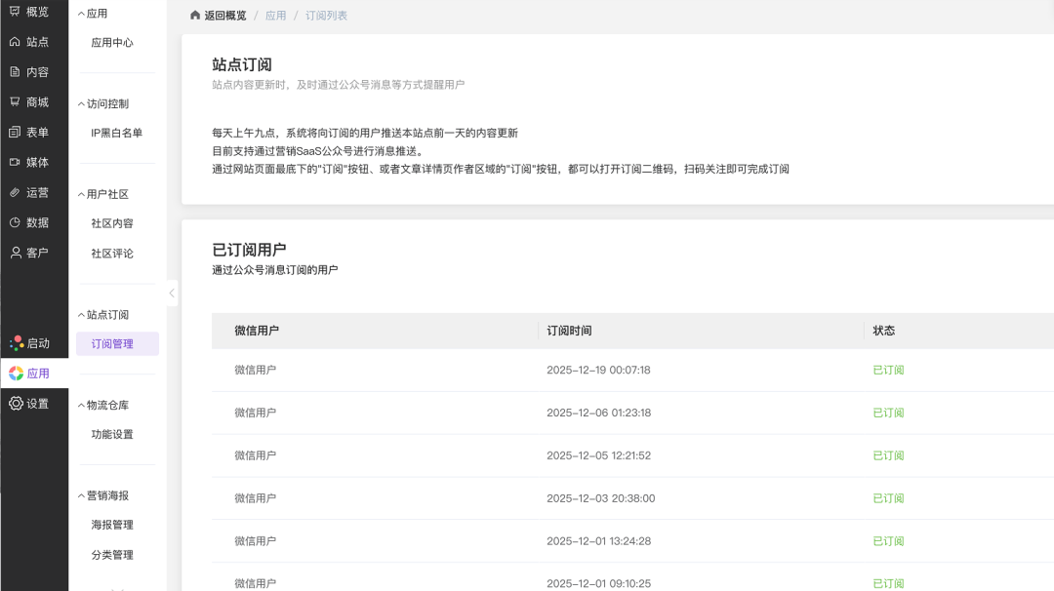Click 返回概览 breadcrumb link
1054x591 pixels.
(x=225, y=16)
